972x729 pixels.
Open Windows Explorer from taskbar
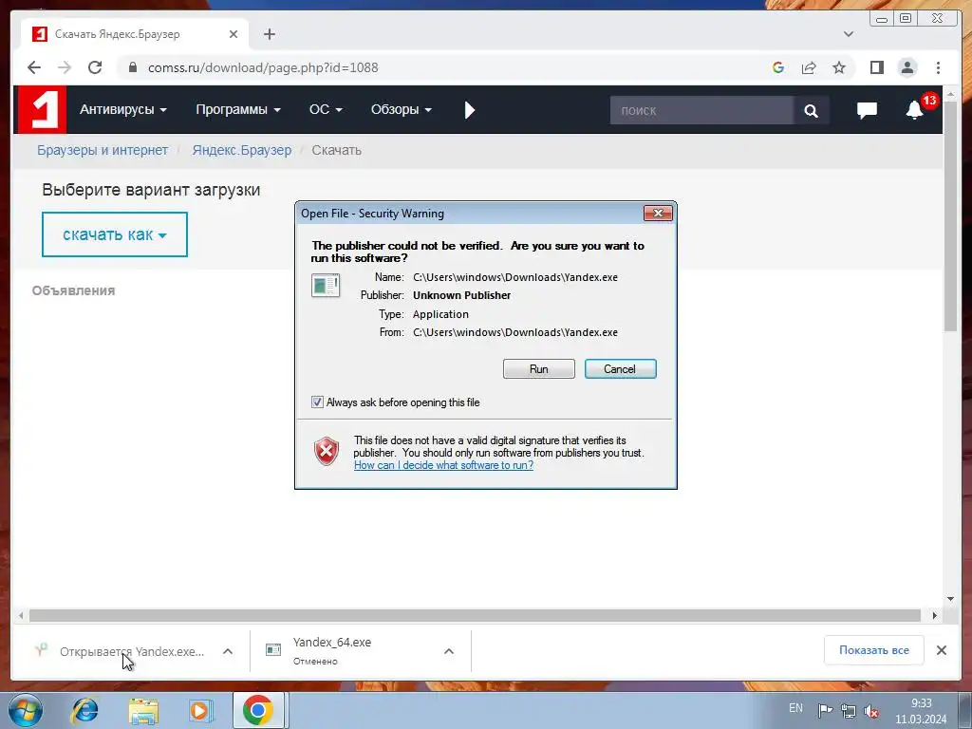pyautogui.click(x=143, y=711)
